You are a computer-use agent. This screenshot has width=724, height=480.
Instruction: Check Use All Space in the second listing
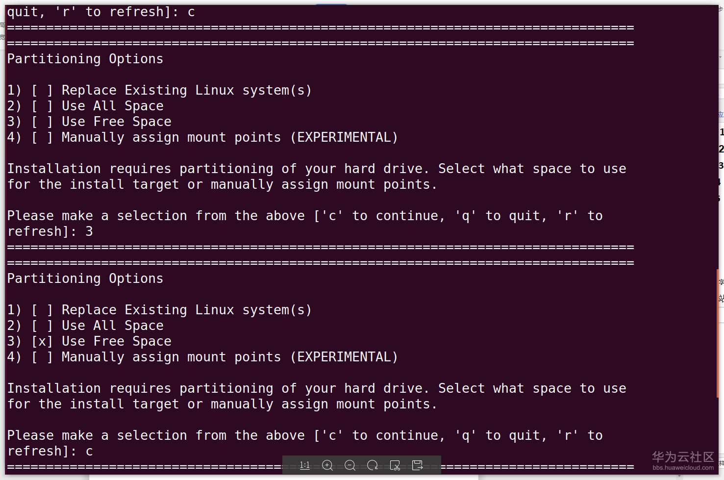point(42,326)
